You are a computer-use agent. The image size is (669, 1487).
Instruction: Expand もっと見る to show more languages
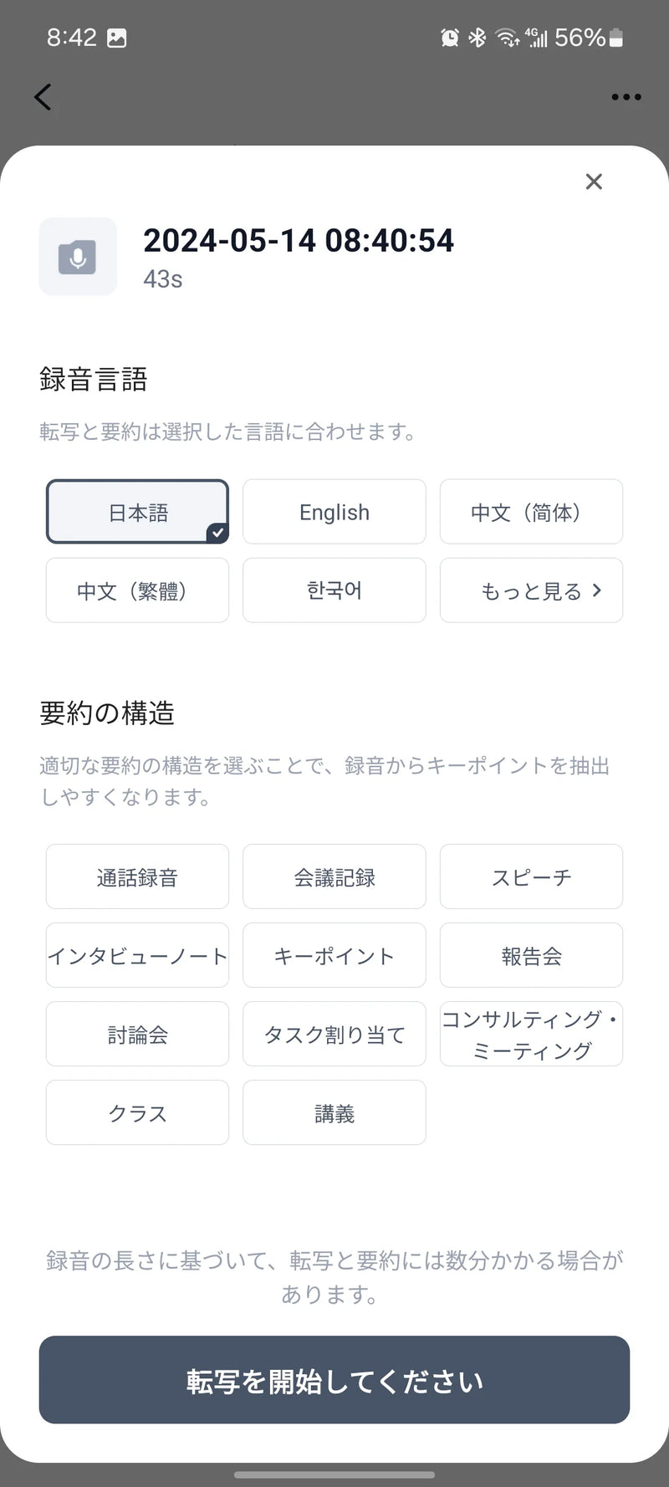click(x=531, y=590)
